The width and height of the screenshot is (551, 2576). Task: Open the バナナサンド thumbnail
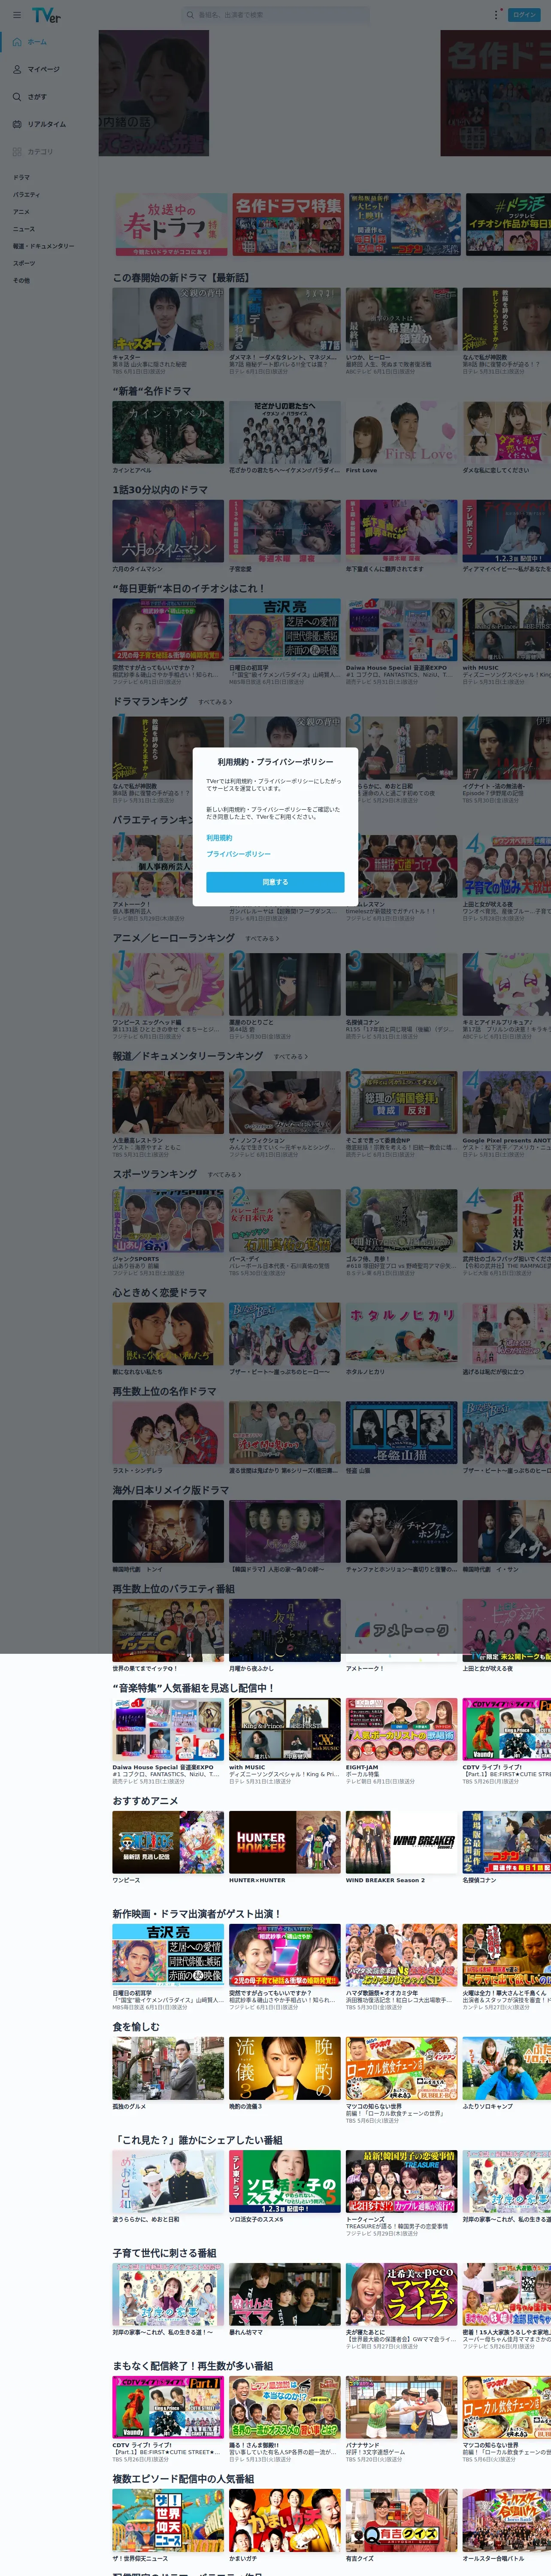click(402, 2407)
